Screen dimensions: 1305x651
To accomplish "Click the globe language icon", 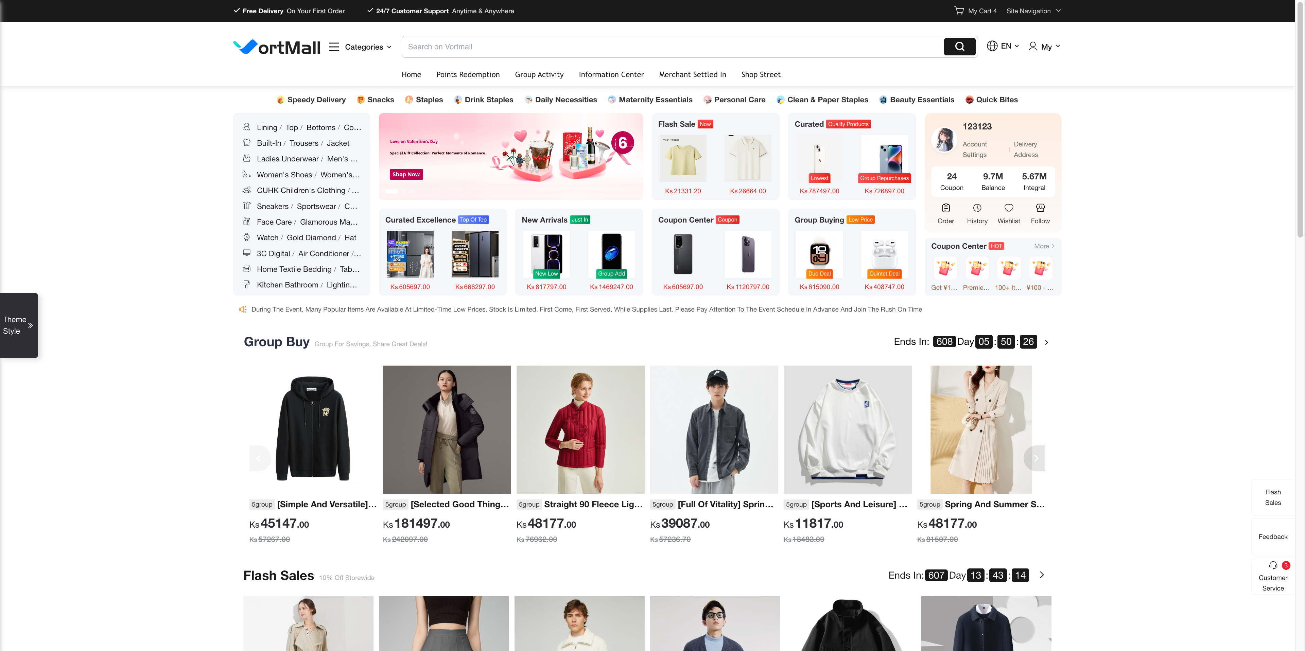I will (x=992, y=46).
